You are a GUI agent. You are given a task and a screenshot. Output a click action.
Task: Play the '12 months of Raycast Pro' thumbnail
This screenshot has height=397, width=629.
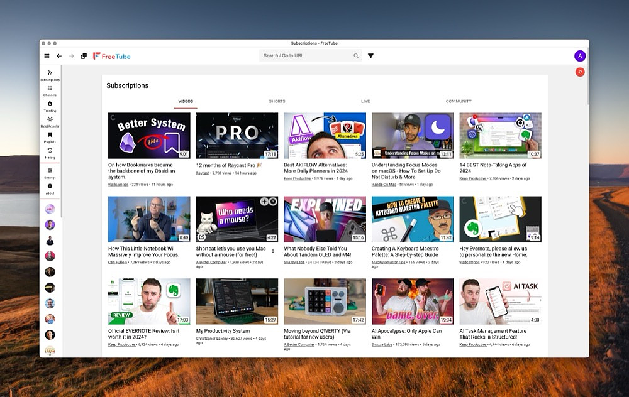pos(237,135)
